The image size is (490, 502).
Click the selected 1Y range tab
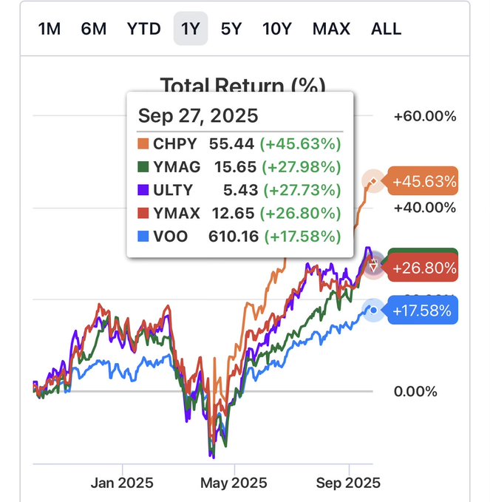(x=191, y=29)
